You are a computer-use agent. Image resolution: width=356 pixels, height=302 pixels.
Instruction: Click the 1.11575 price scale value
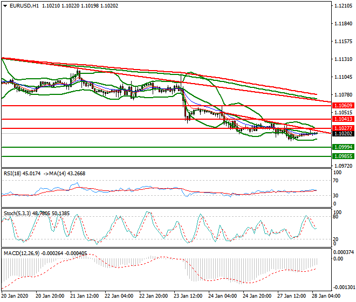344,42
